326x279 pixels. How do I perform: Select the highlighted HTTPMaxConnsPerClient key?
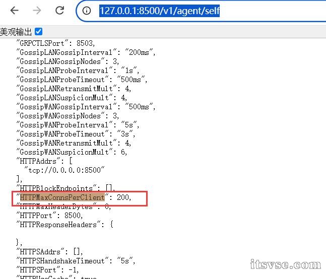(x=62, y=197)
